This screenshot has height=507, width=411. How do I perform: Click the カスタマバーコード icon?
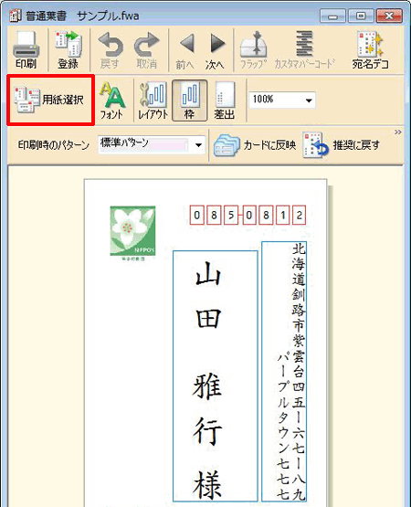pyautogui.click(x=304, y=50)
